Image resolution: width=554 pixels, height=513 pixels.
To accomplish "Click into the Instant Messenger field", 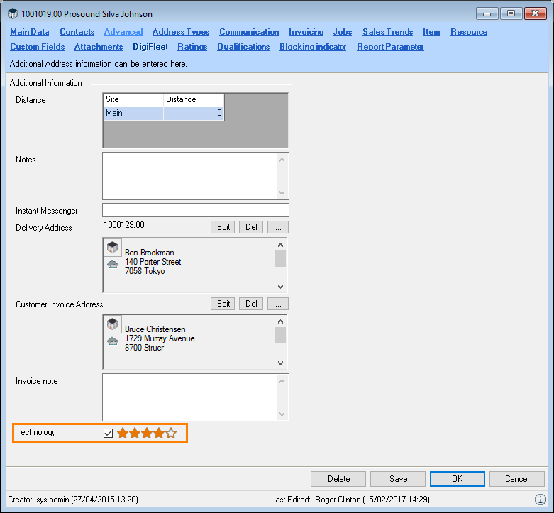I will coord(196,210).
